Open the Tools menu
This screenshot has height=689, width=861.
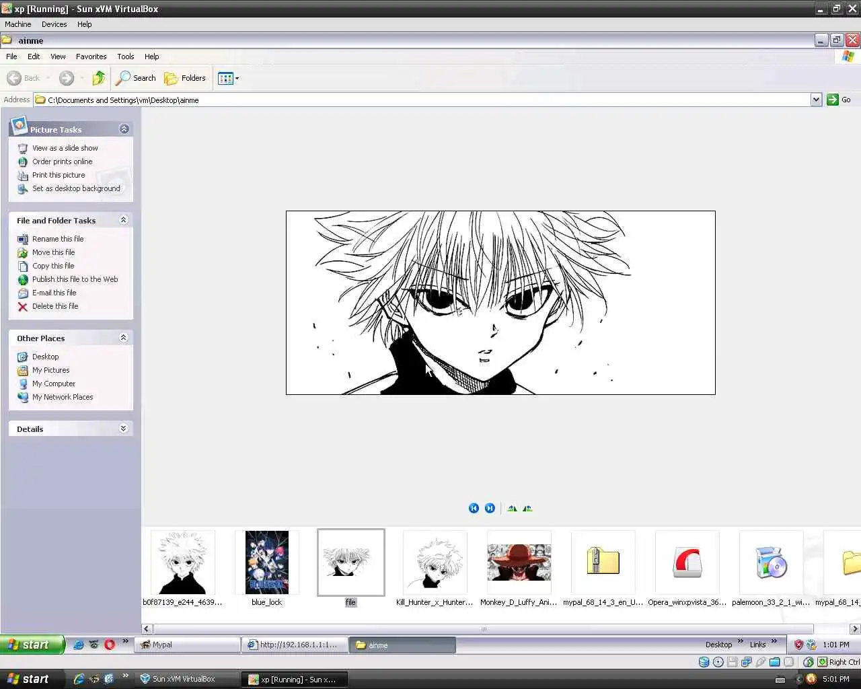126,57
